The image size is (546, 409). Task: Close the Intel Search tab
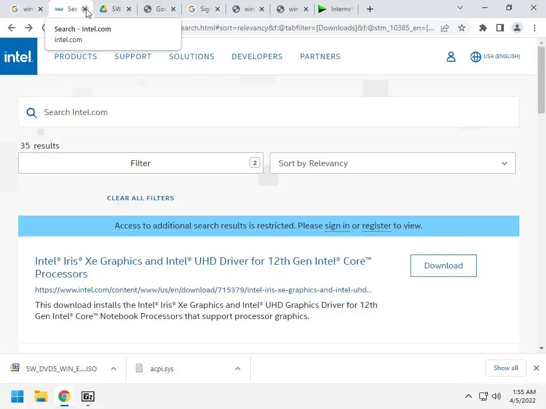(85, 9)
